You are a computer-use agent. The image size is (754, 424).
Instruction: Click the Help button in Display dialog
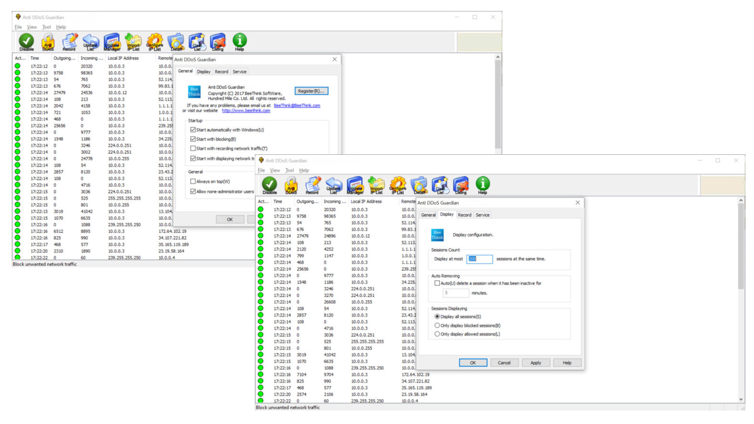pyautogui.click(x=567, y=363)
